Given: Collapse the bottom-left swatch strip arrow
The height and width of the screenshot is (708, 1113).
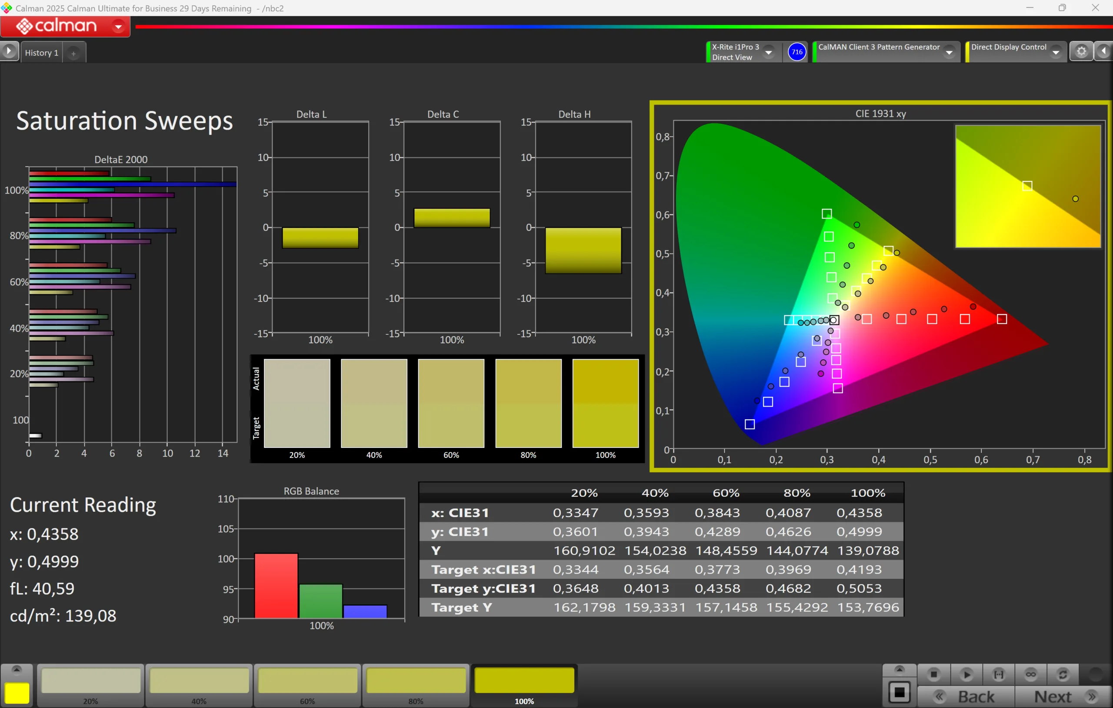Looking at the screenshot, I should (x=17, y=670).
